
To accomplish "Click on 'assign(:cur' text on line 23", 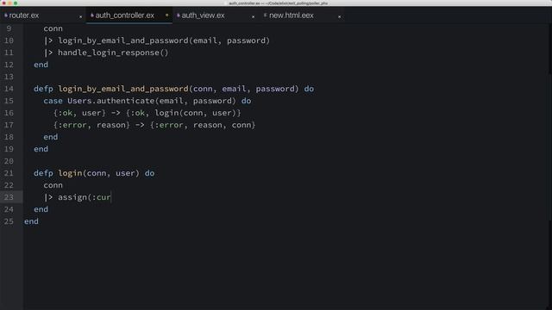I will point(85,197).
